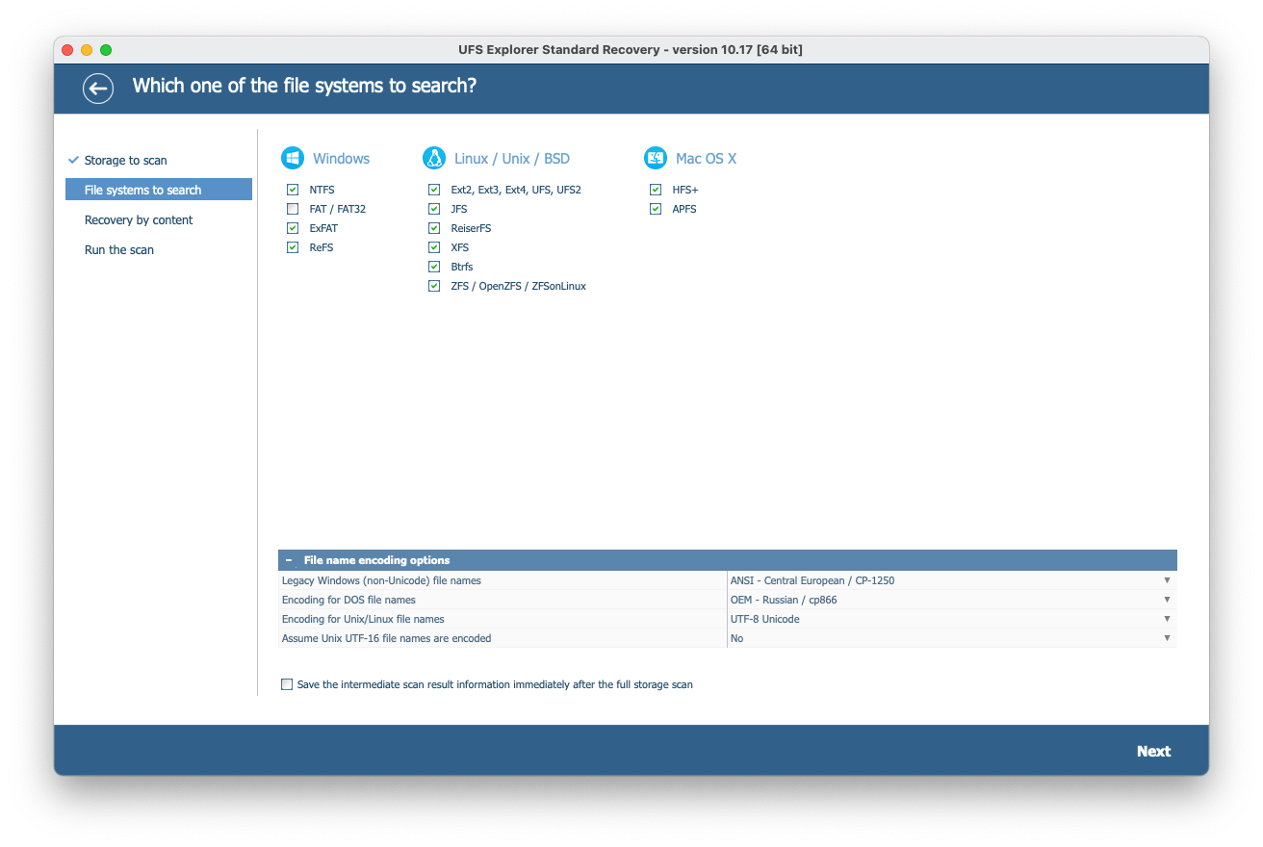This screenshot has width=1263, height=847.
Task: Open Encoding for DOS file names dropdown
Action: 952,600
